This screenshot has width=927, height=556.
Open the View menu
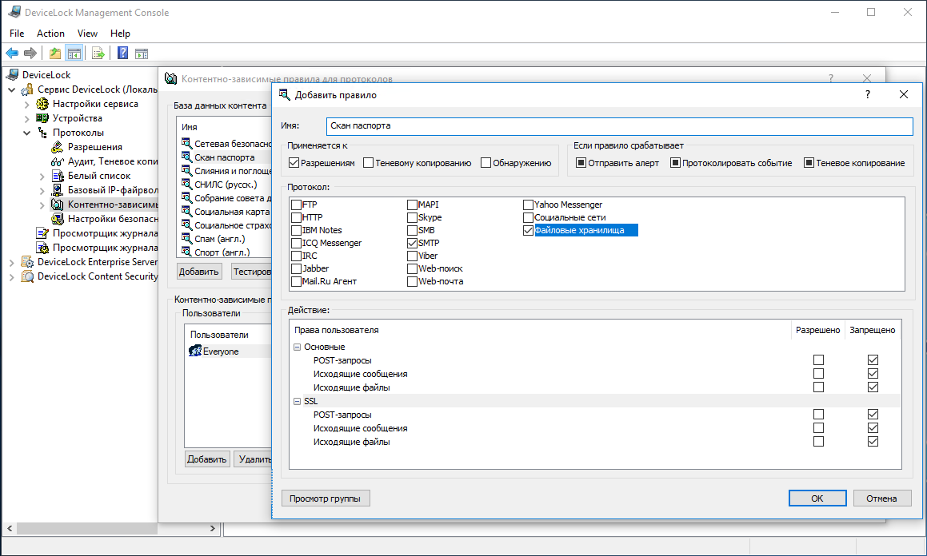pos(87,34)
